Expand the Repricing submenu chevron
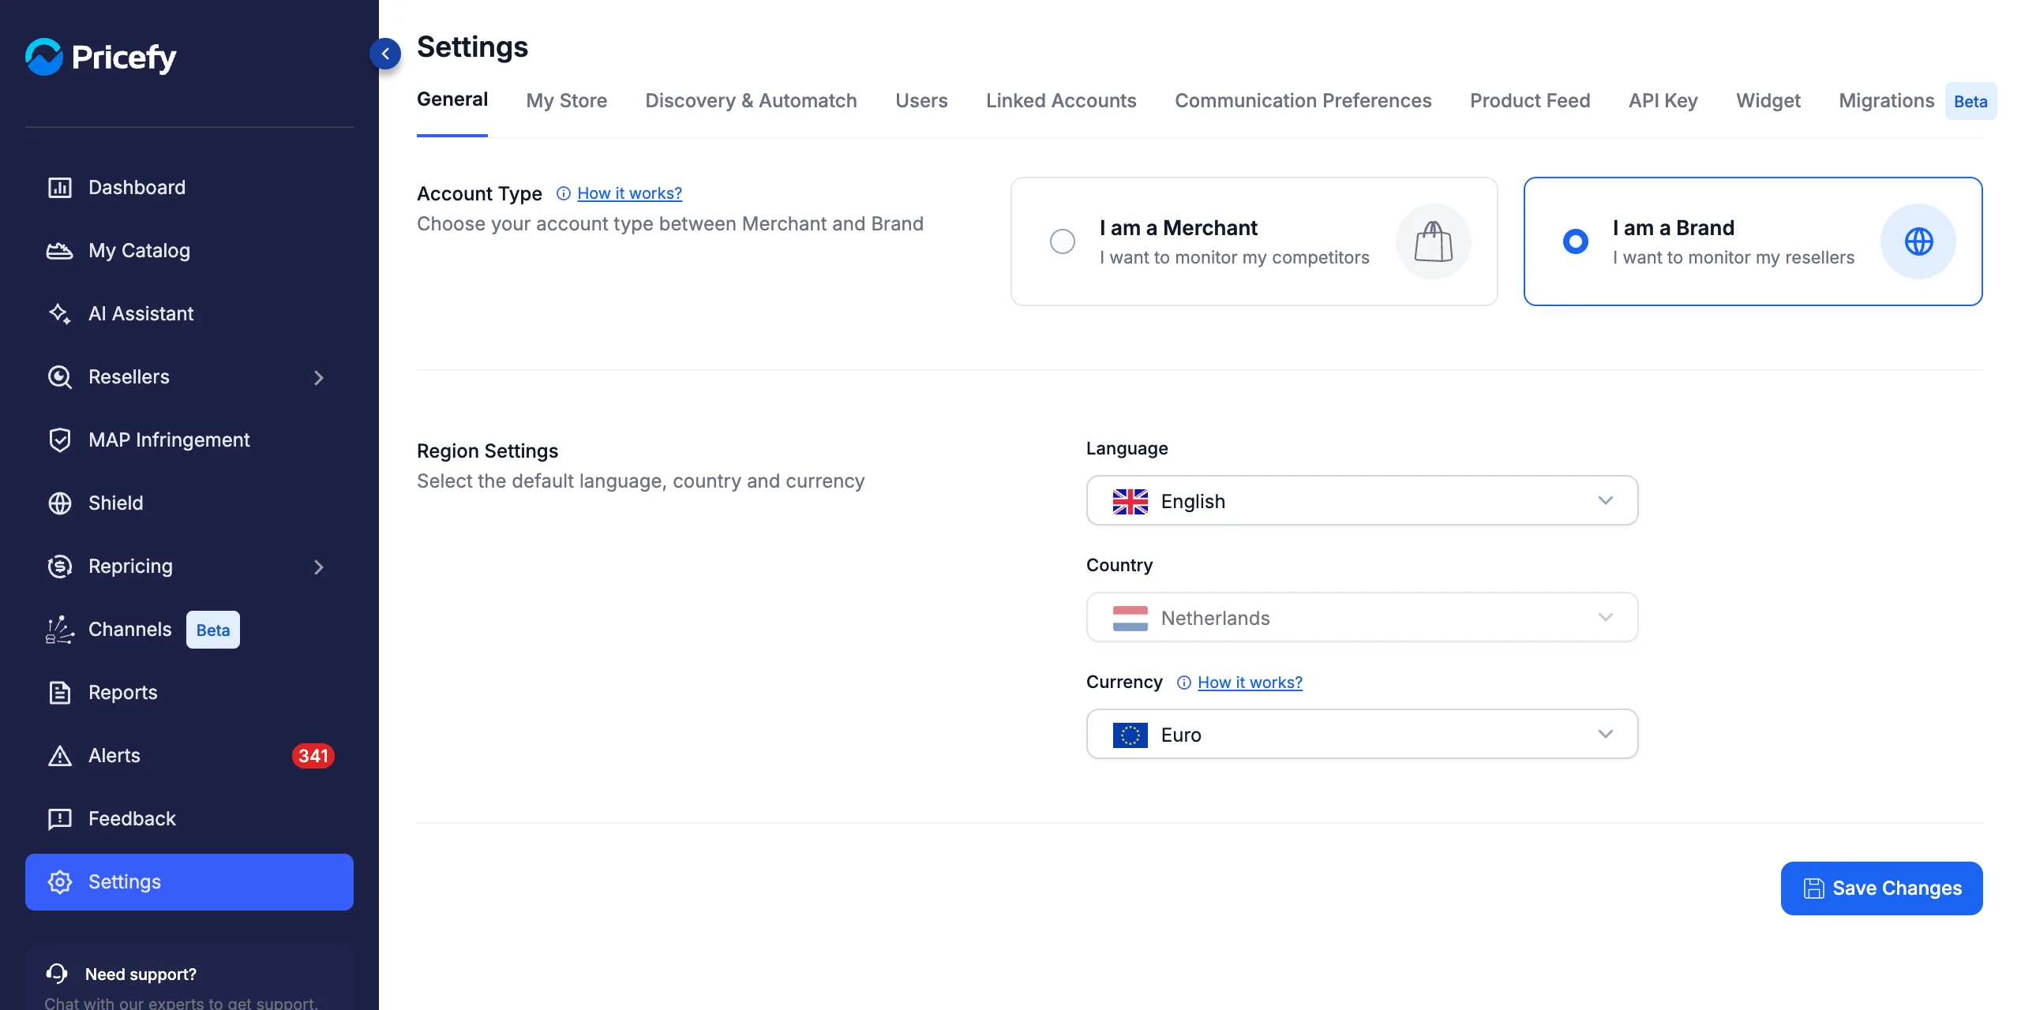 tap(319, 567)
